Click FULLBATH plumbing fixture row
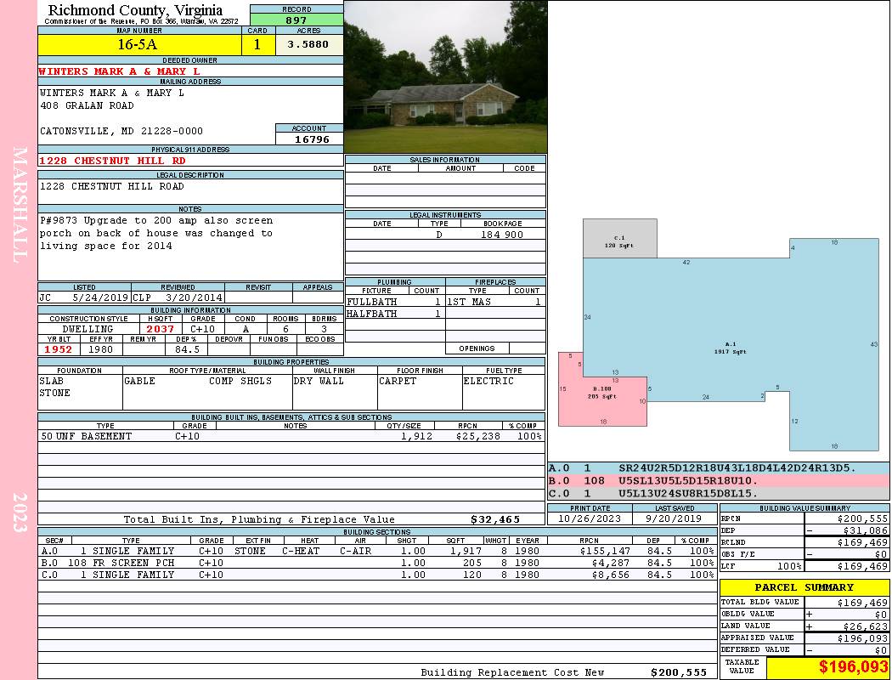The image size is (892, 680). [x=394, y=302]
